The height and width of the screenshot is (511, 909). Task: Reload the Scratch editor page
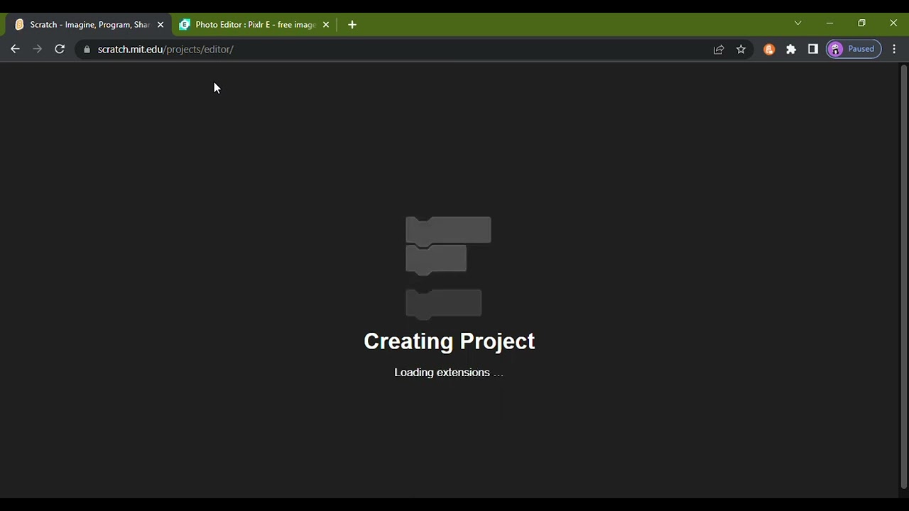coord(60,49)
